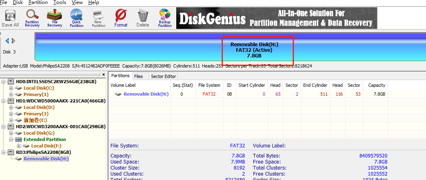
Task: Expand the 新加卷(E:) tree node
Action: click(11, 120)
